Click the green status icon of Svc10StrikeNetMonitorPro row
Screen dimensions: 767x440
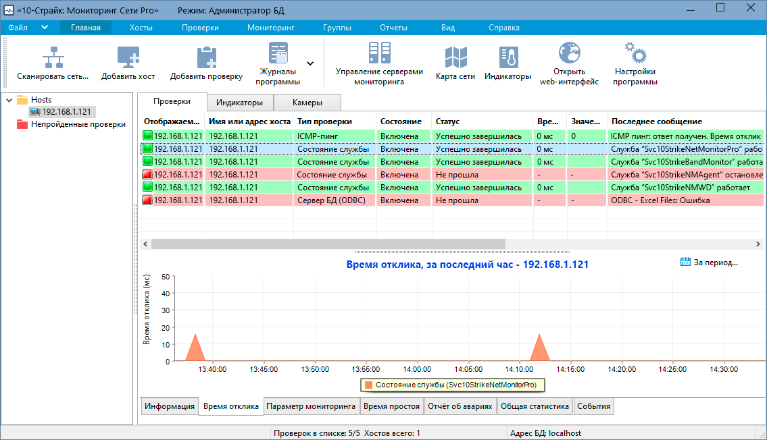(147, 148)
